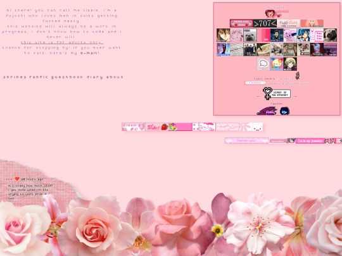Click the purple Susie pixel sprite
Image resolution: width=342 pixels, height=256 pixels.
click(x=267, y=111)
